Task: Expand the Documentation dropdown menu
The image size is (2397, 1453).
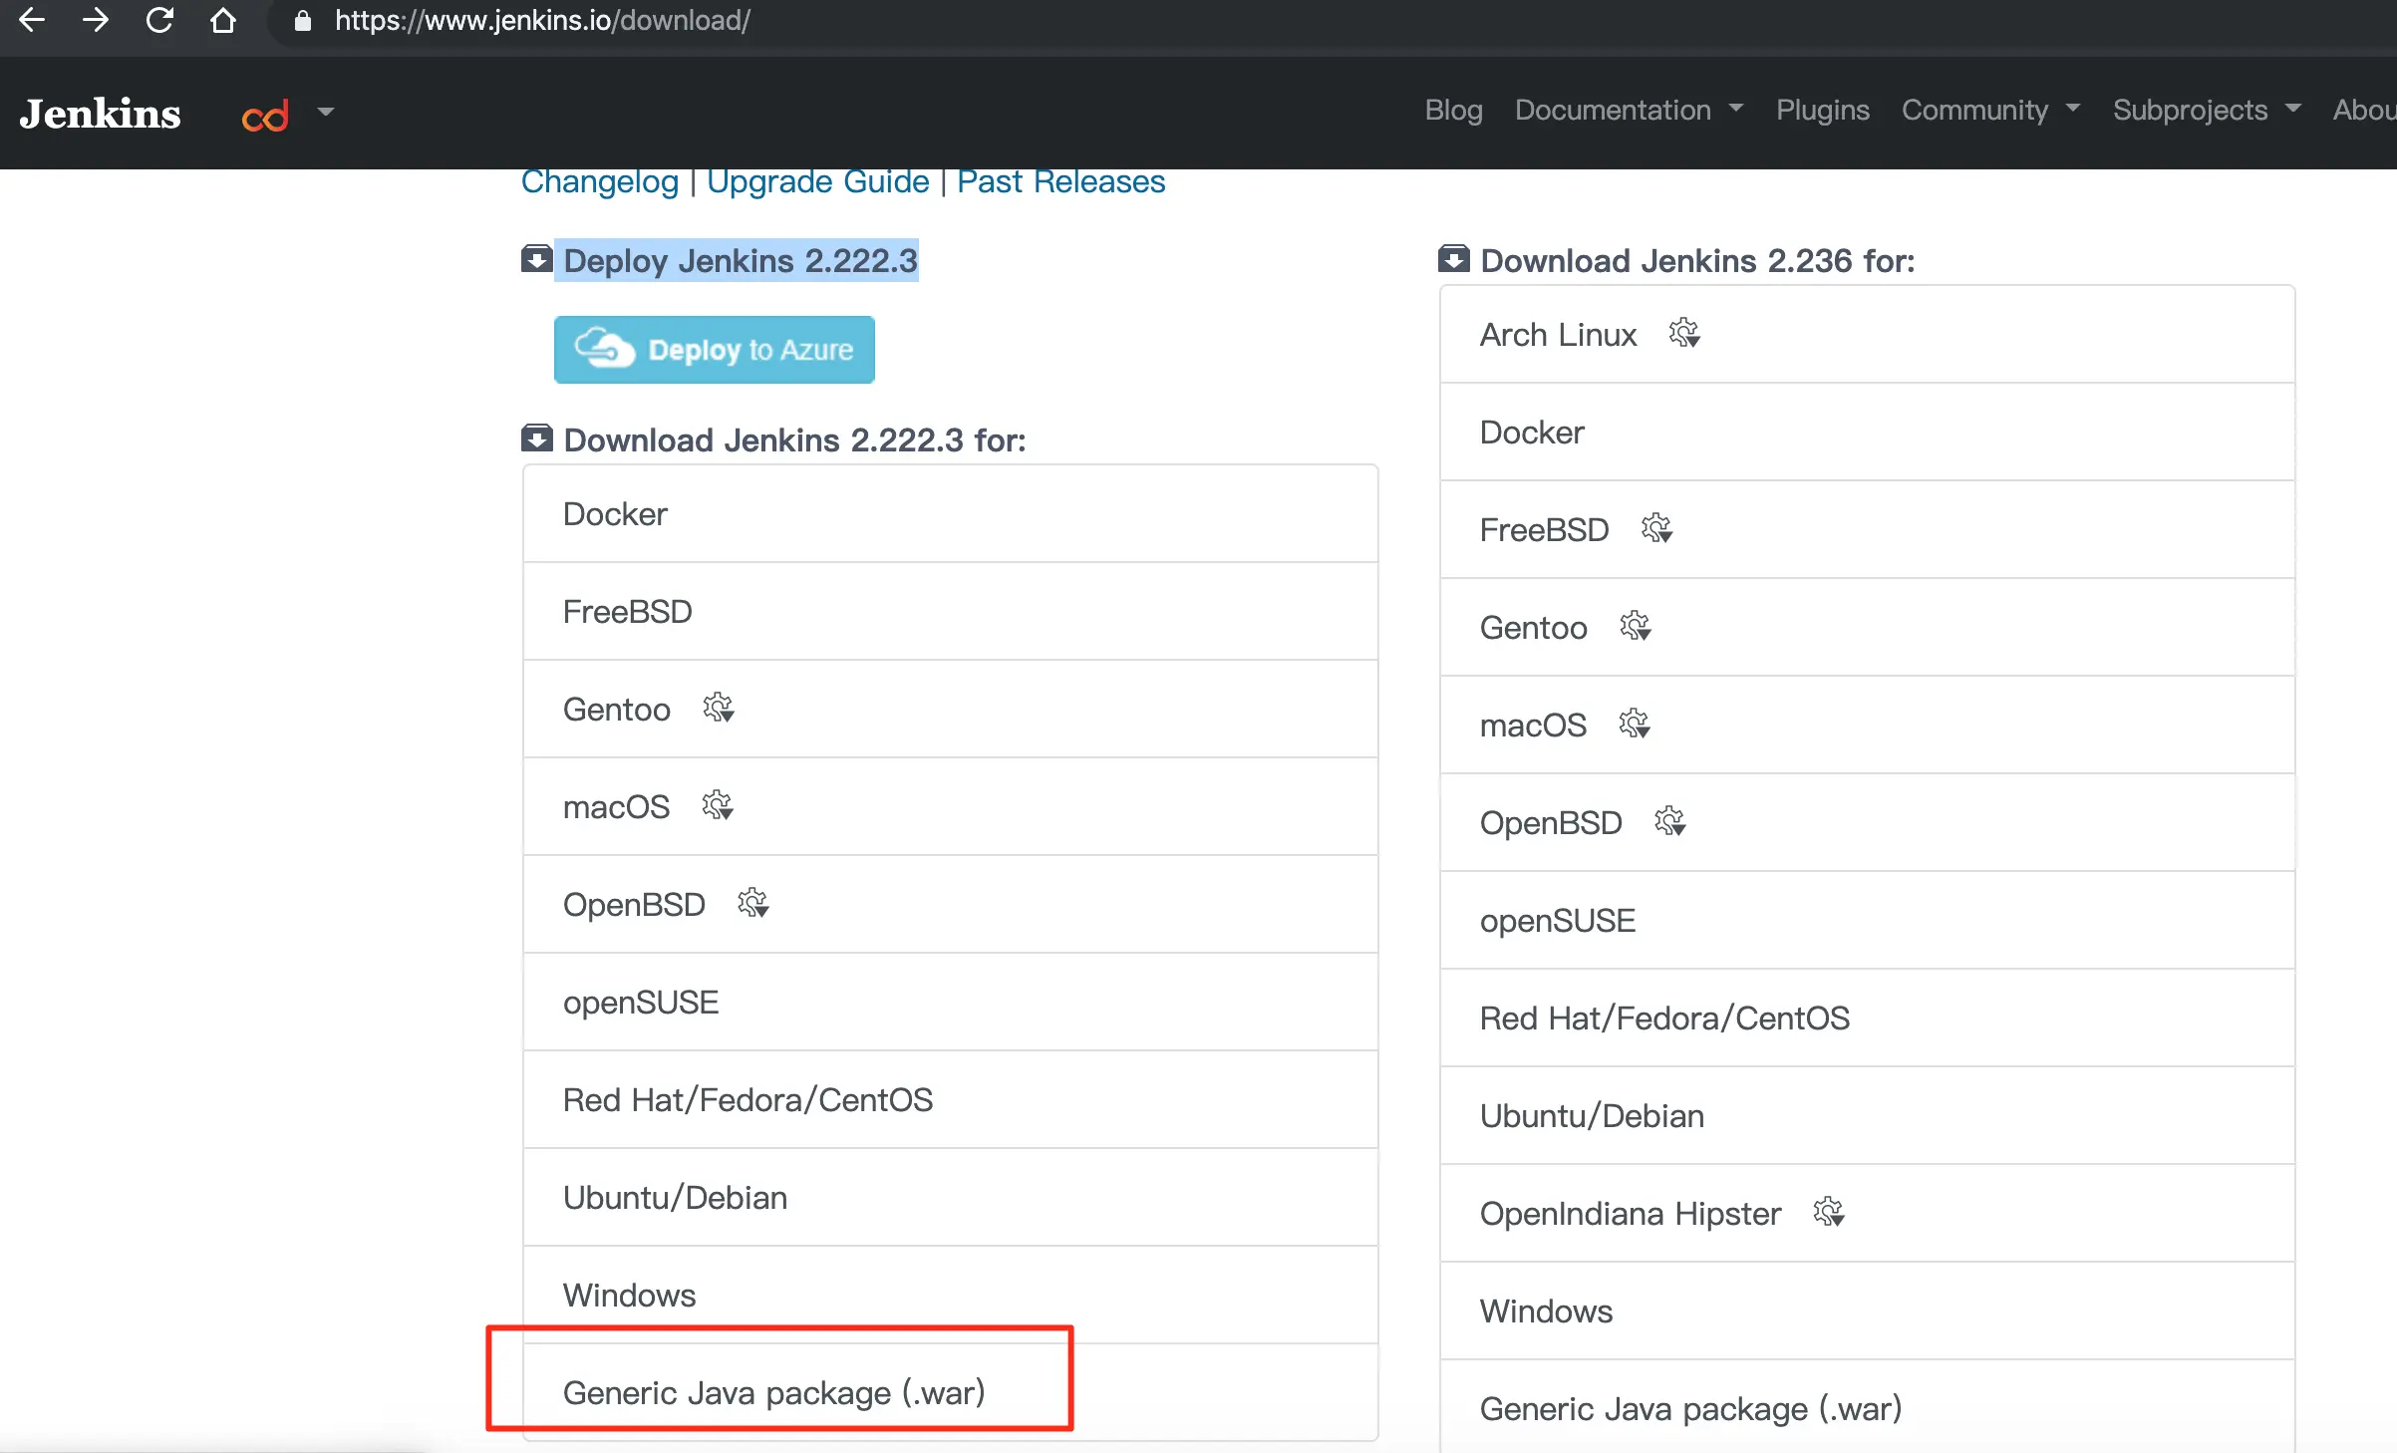Action: (1629, 110)
